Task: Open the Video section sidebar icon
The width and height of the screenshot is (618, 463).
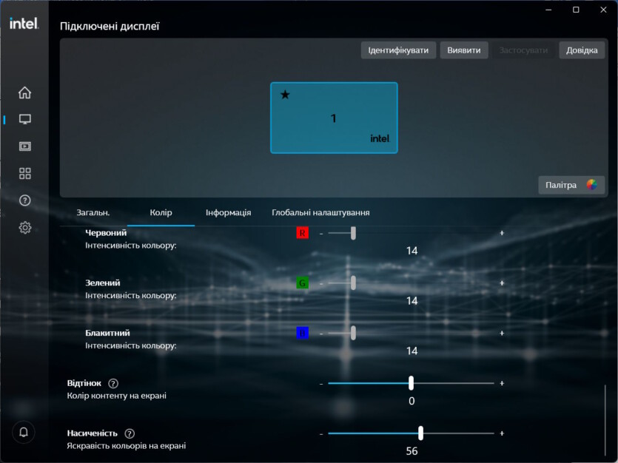Action: point(24,146)
